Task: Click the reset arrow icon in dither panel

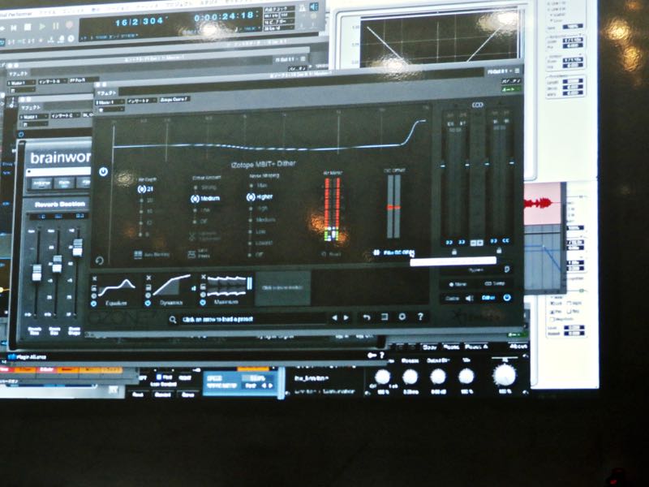Action: click(99, 261)
